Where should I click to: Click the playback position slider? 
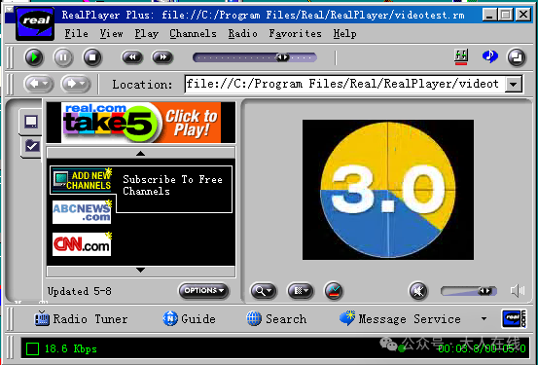(x=255, y=57)
